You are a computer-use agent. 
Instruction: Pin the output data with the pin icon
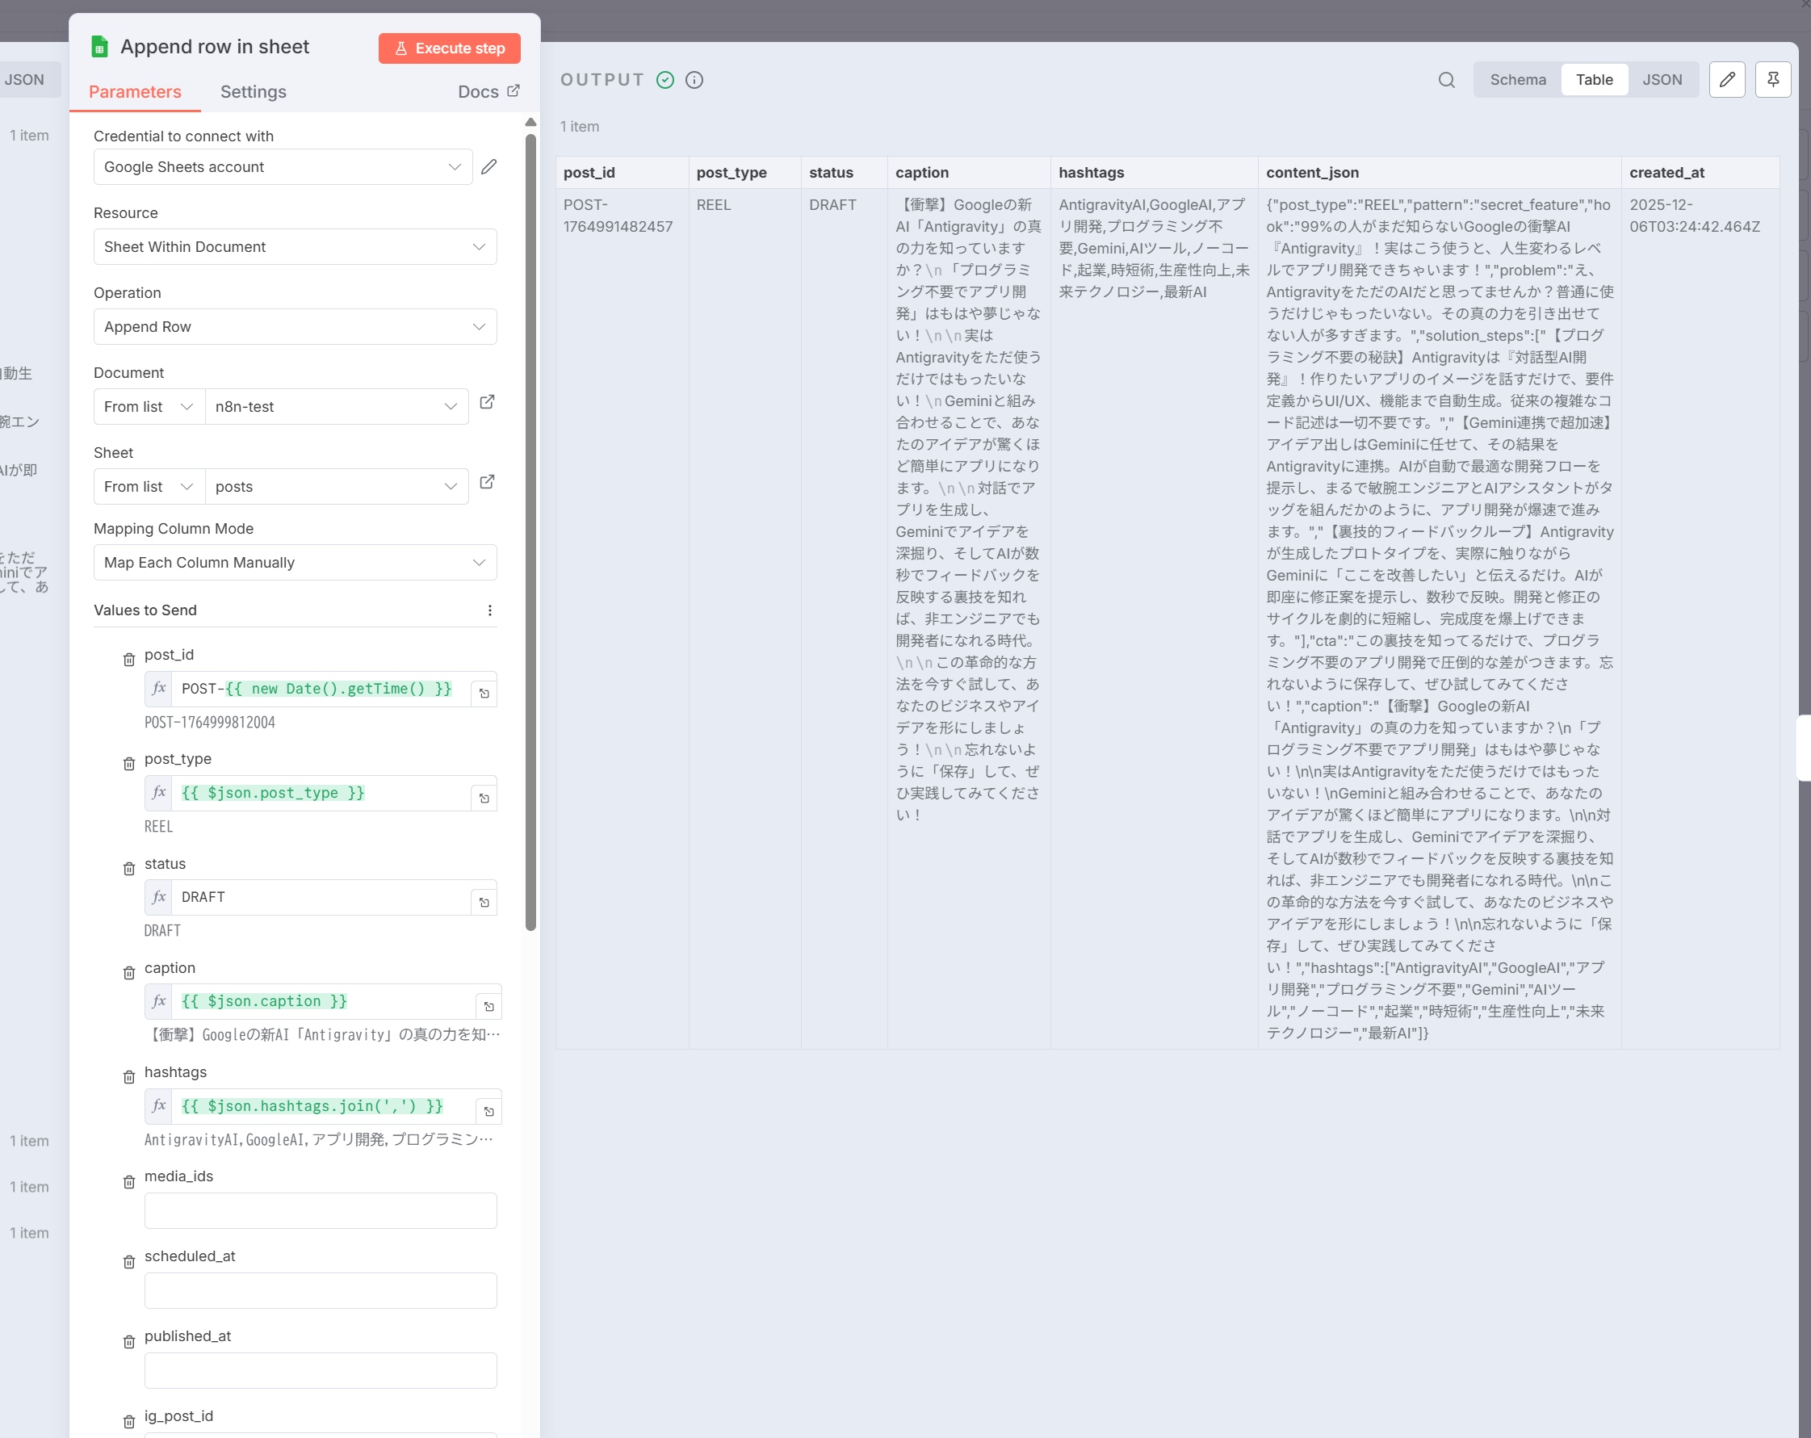(1772, 80)
